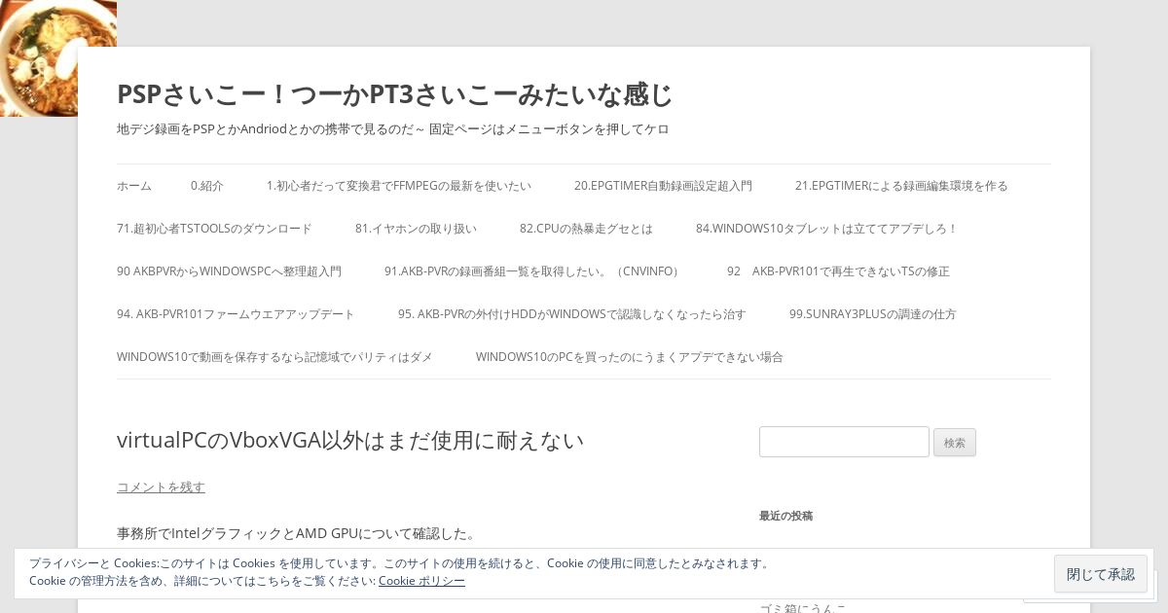Open 20.EPGTIMER自動録画設定超入門 page

pyautogui.click(x=663, y=186)
